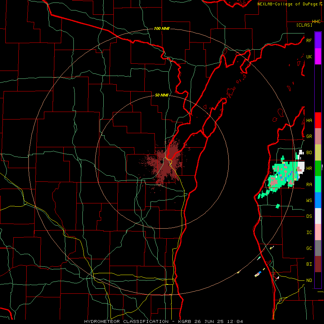324x324 pixels.
Task: Click the "BD" legend label
Action: (309, 153)
